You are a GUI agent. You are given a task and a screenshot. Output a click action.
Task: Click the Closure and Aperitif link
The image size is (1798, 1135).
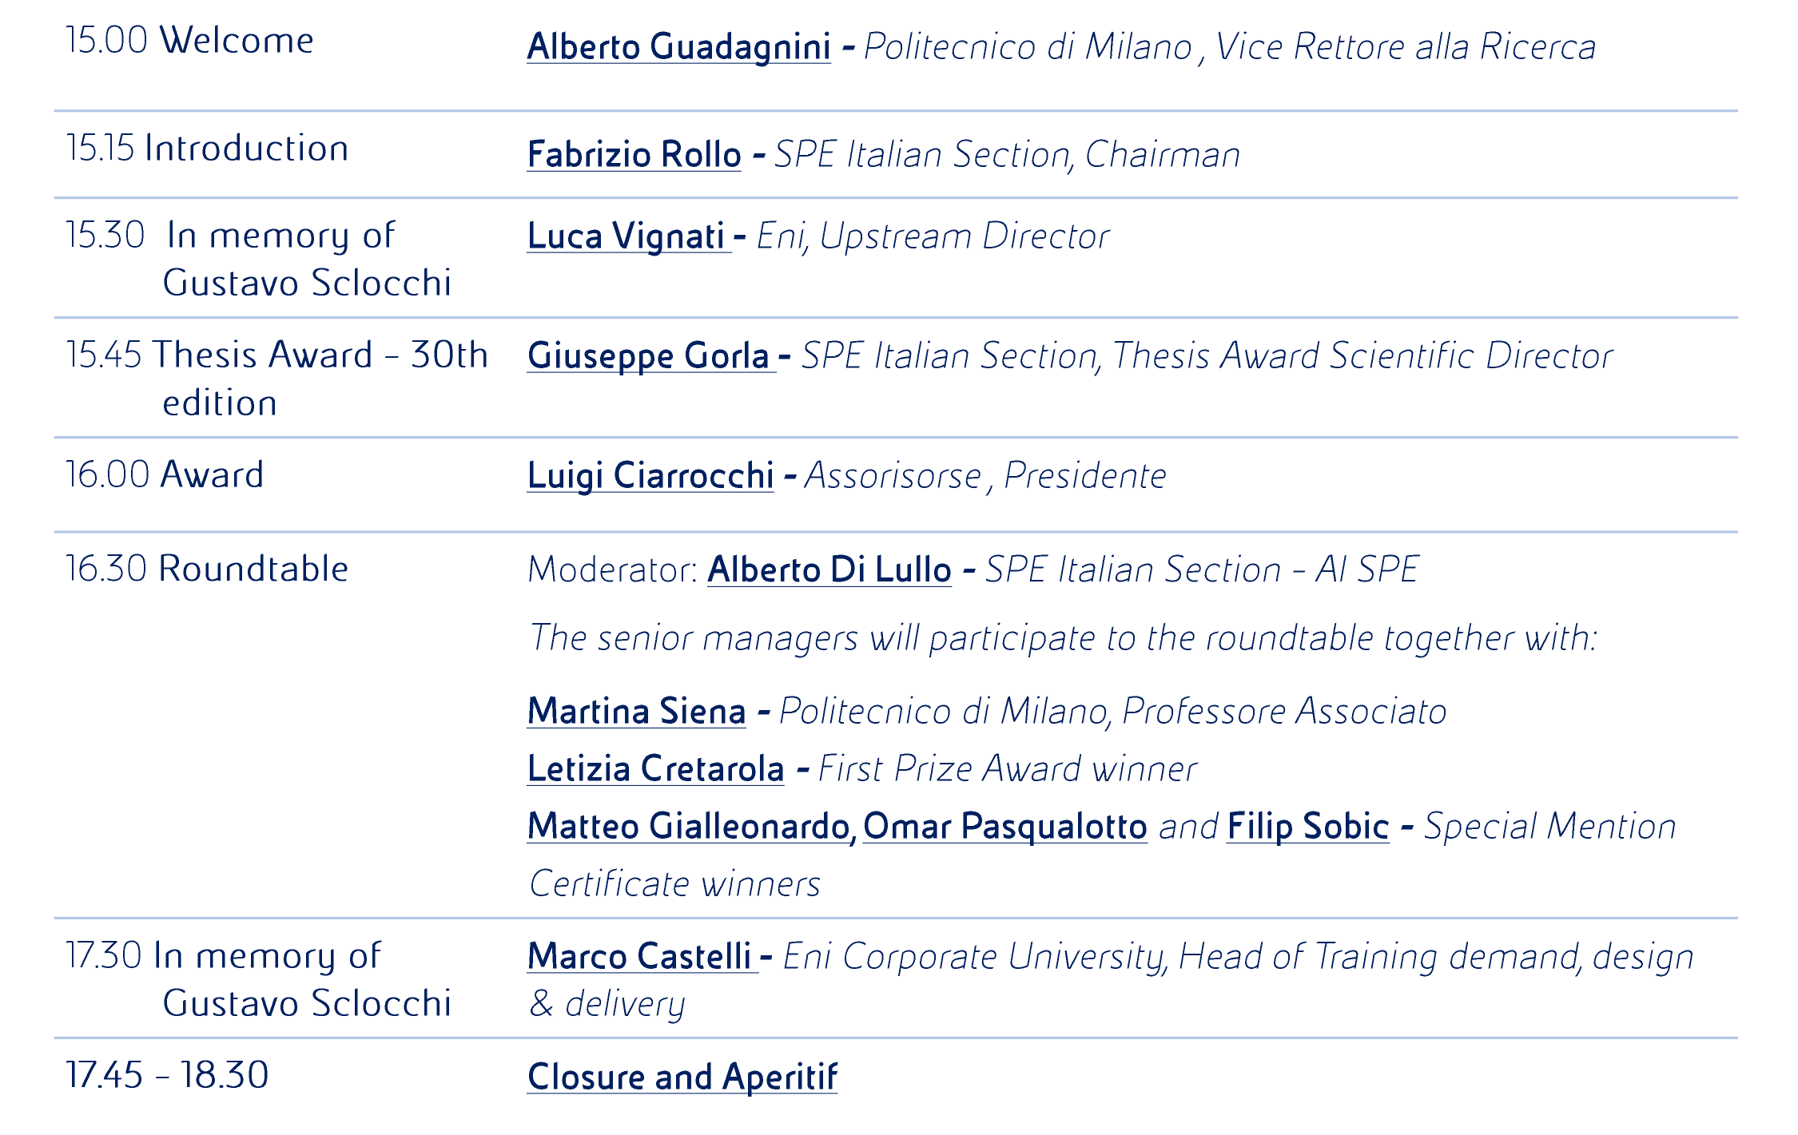coord(682,1077)
